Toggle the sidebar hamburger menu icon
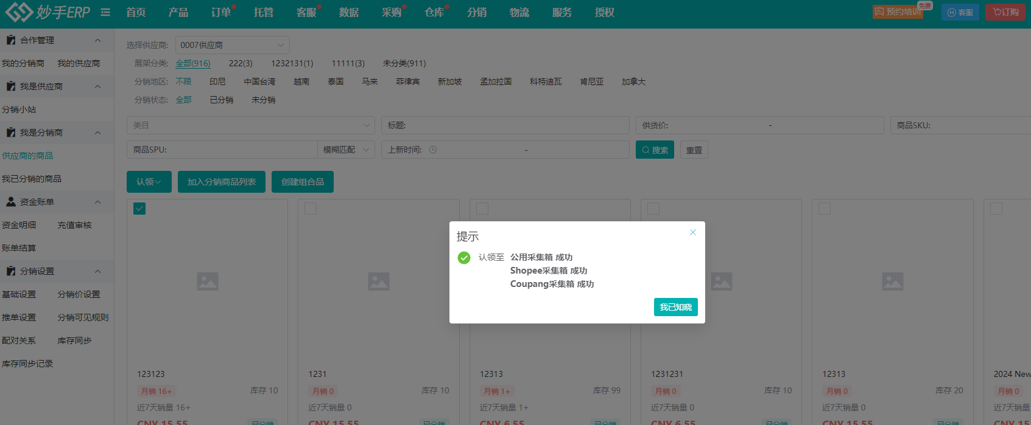 [105, 12]
